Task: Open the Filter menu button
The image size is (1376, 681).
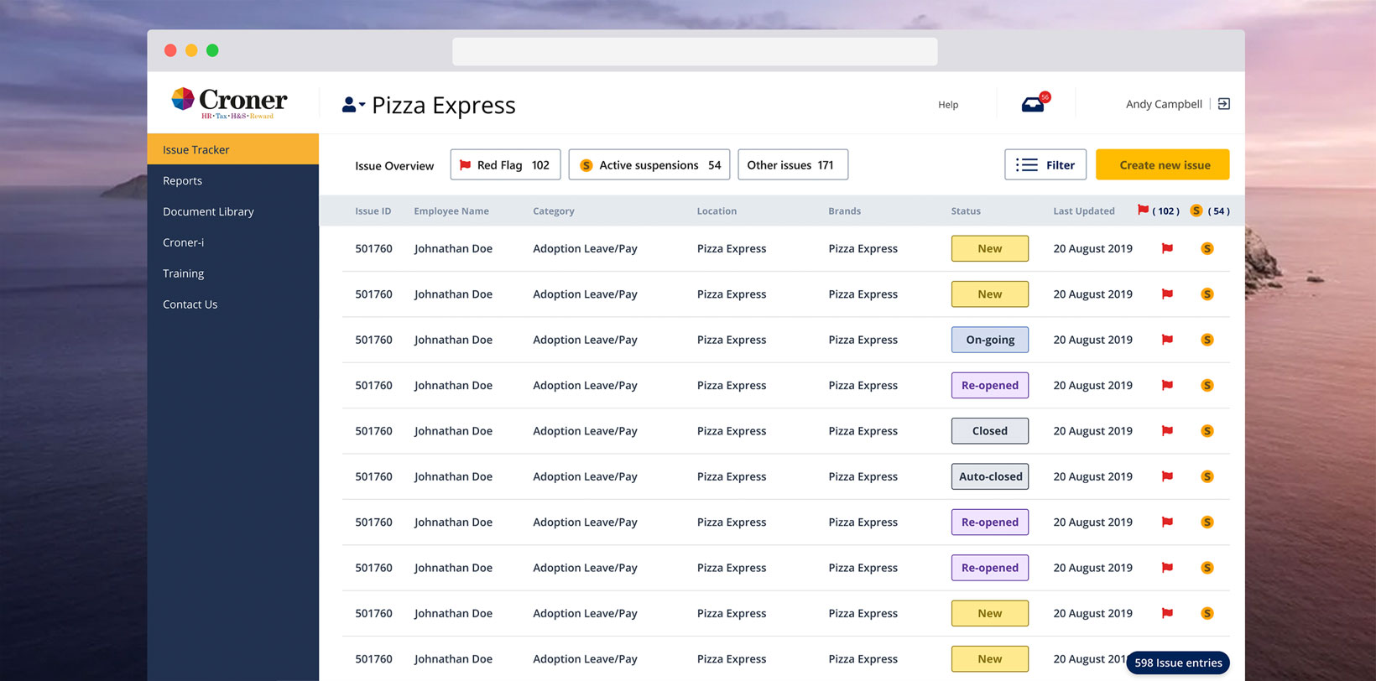Action: (1045, 164)
